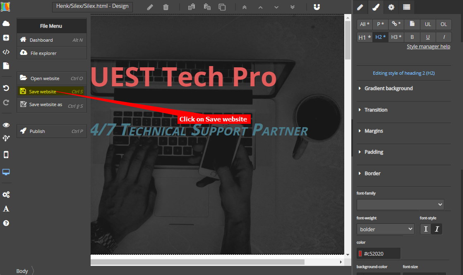
Task: Click the add element plus icon
Action: point(6,38)
